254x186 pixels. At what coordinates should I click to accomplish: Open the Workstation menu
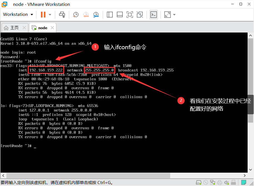pos(18,14)
